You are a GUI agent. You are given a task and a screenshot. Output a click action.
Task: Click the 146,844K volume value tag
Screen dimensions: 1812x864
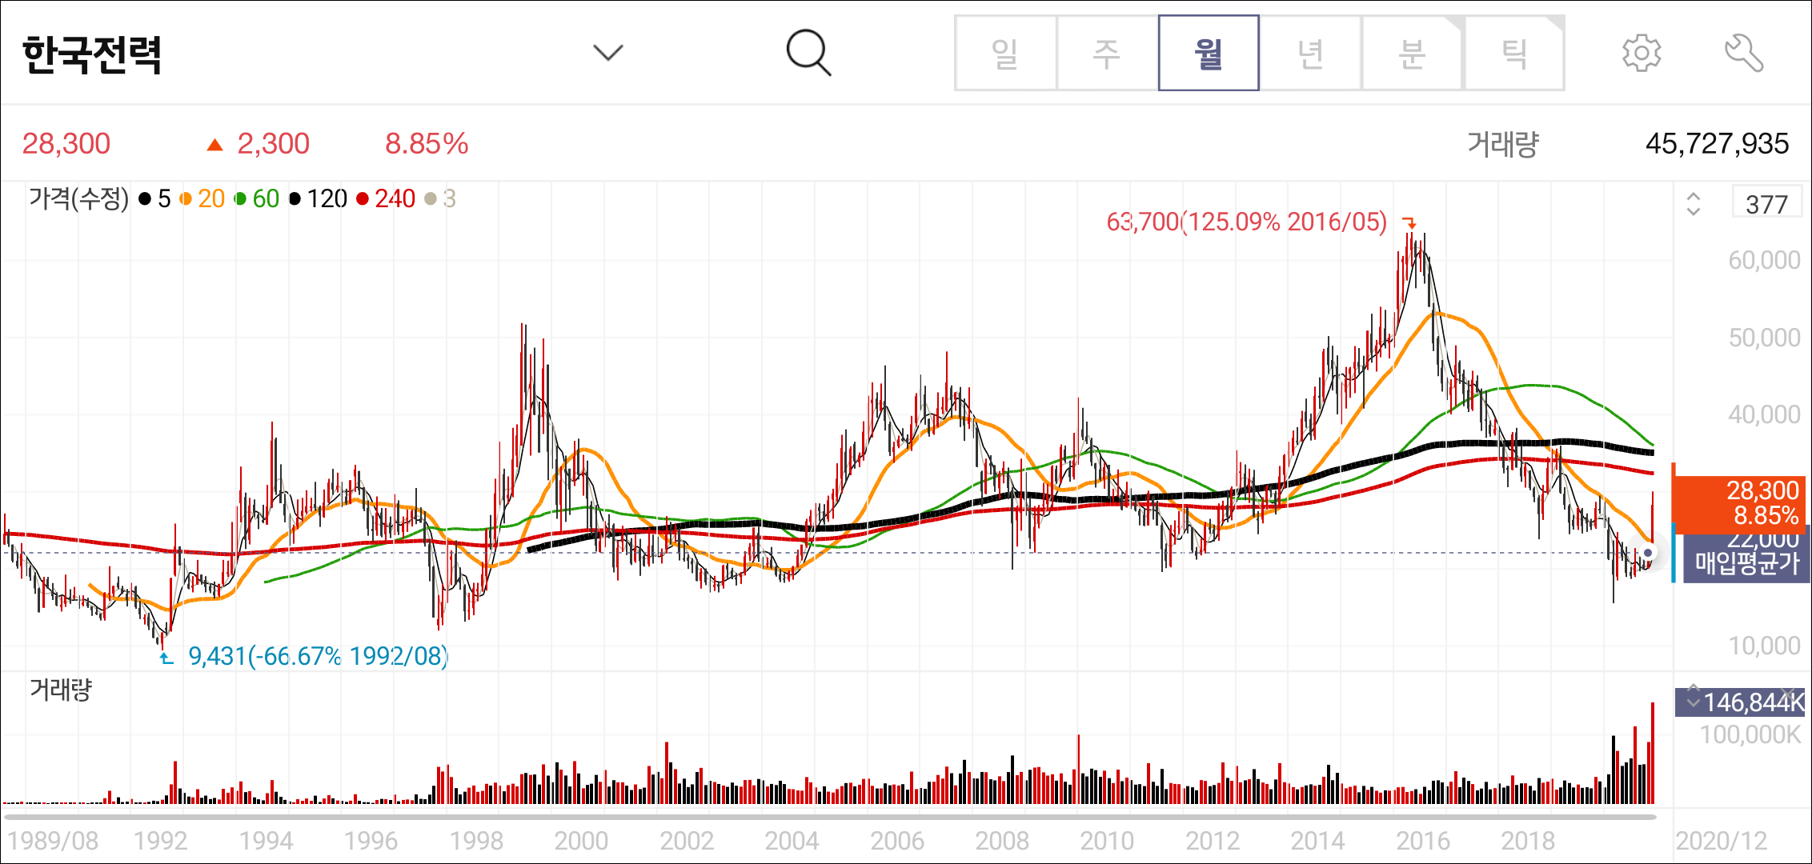(x=1741, y=702)
